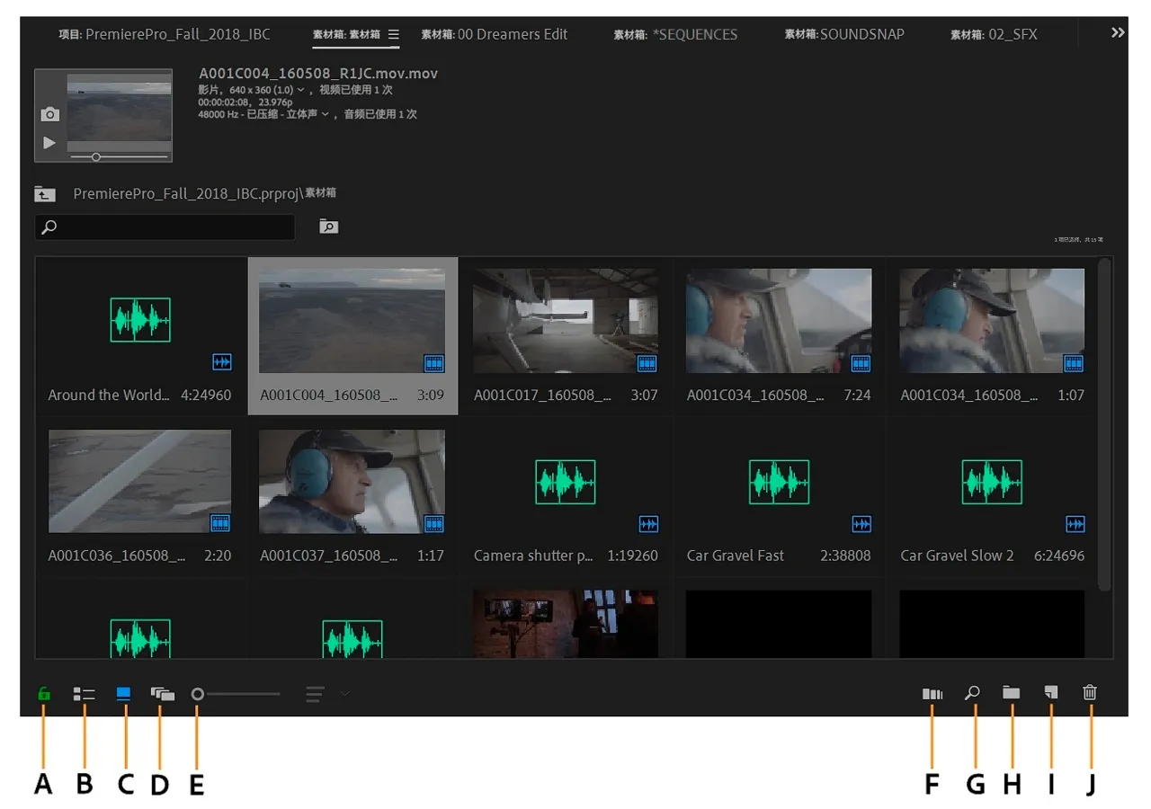Click the New Item icon
Image resolution: width=1151 pixels, height=809 pixels.
click(x=1050, y=693)
